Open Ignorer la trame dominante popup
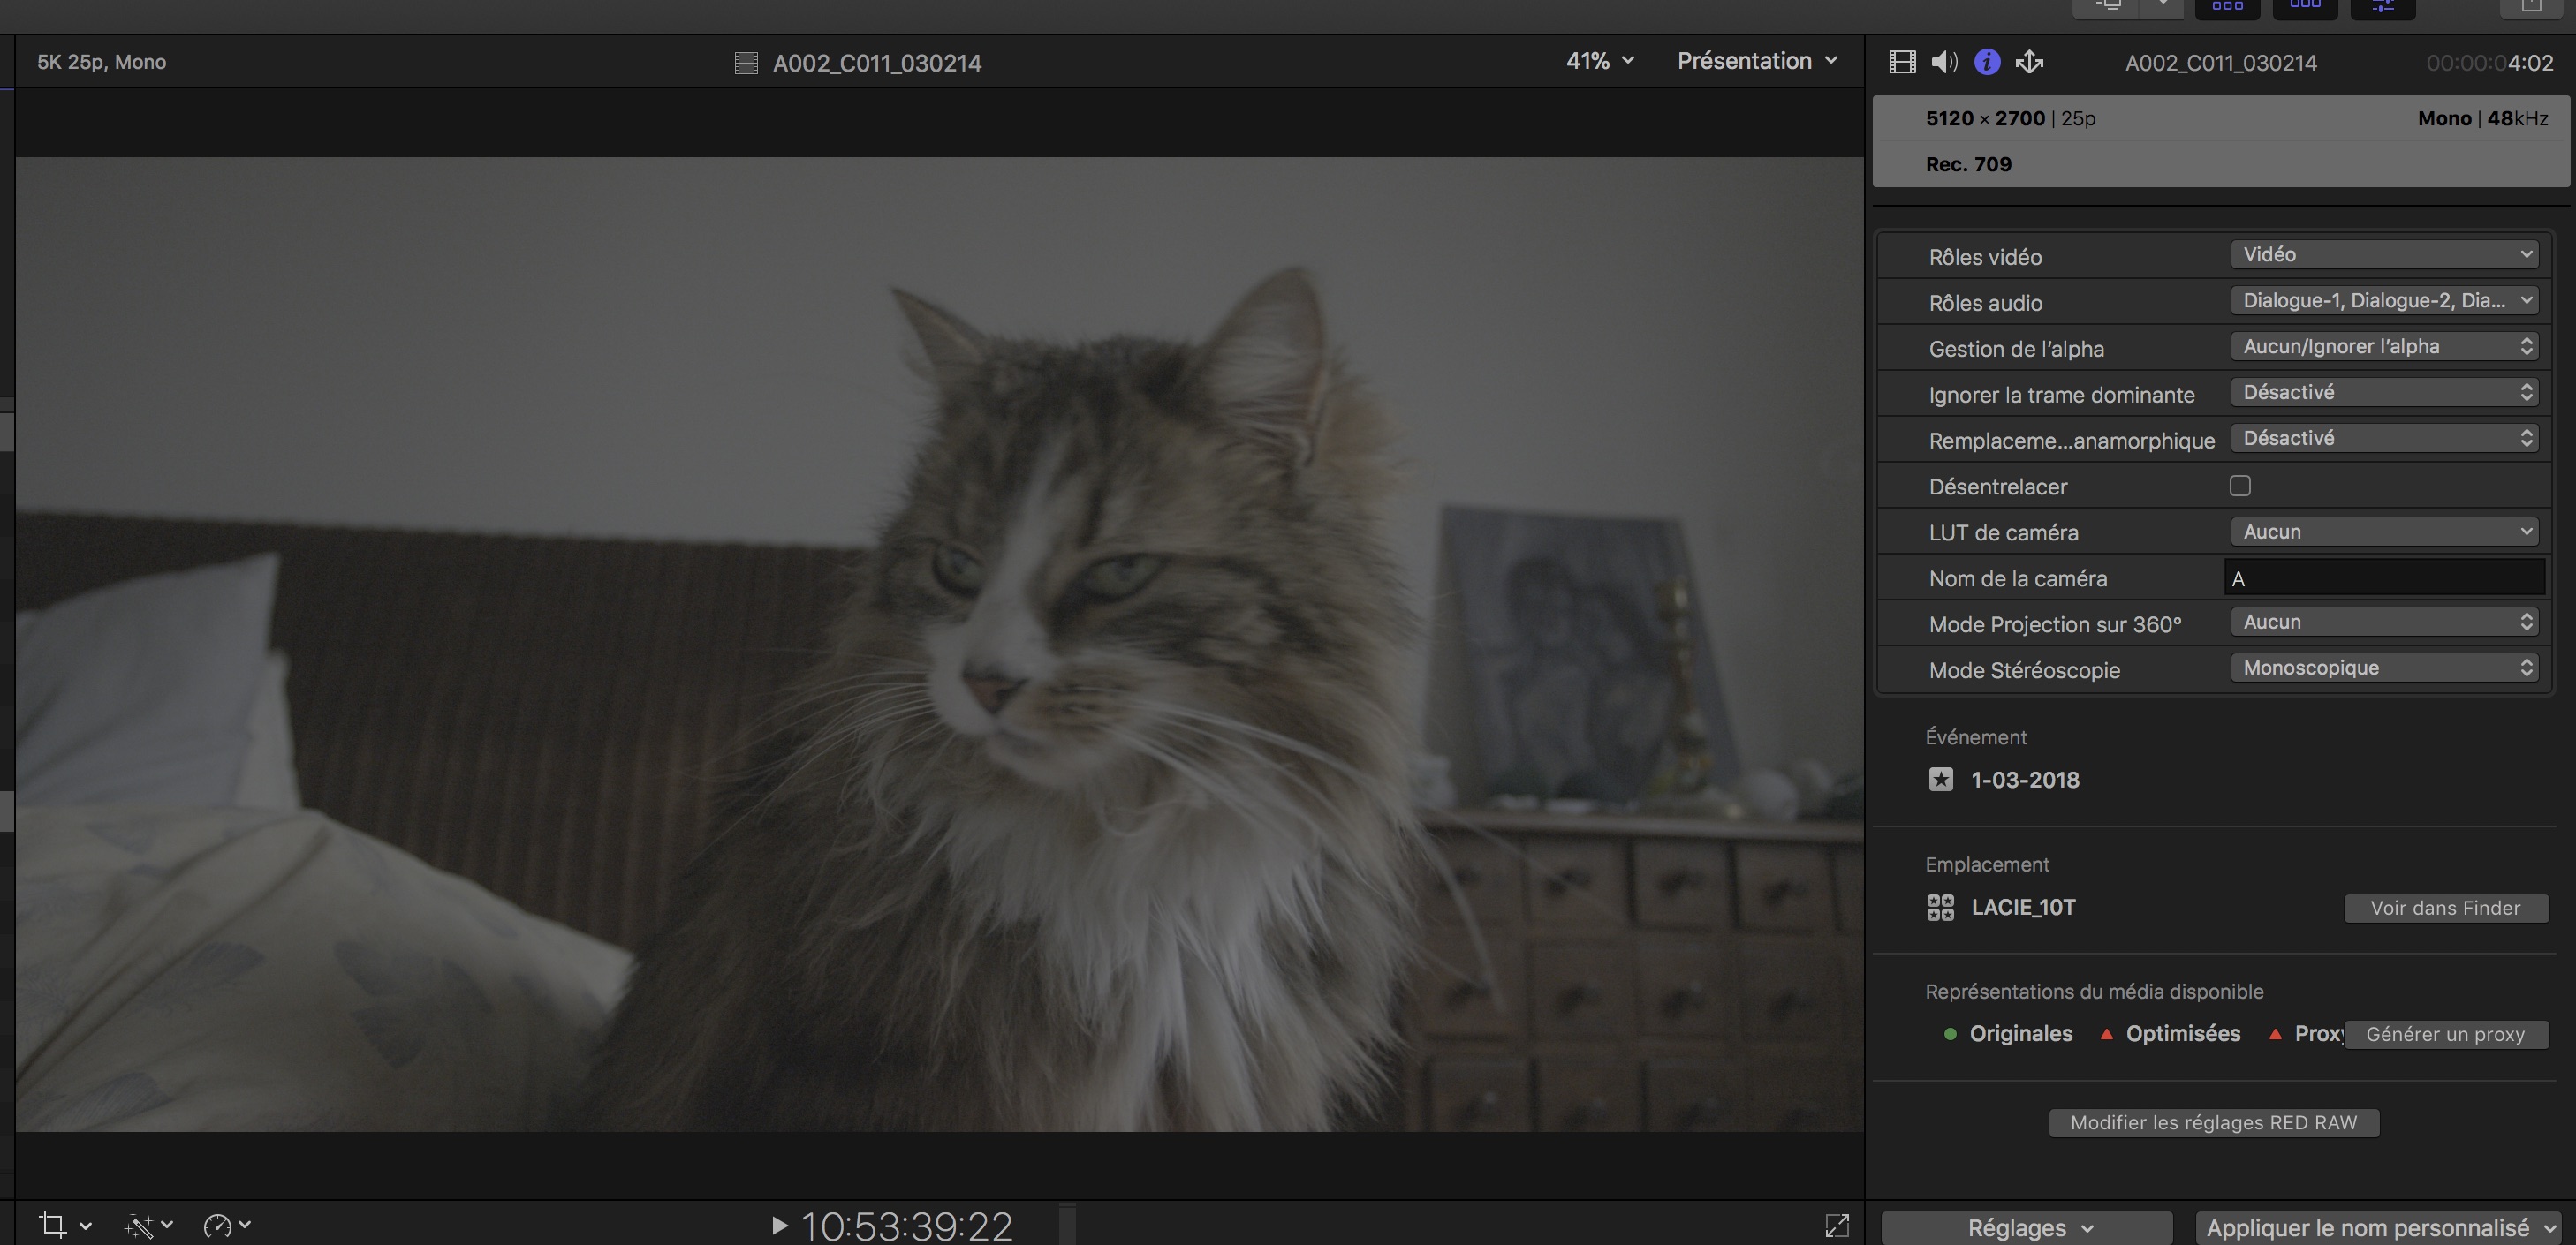2576x1245 pixels. tap(2384, 392)
